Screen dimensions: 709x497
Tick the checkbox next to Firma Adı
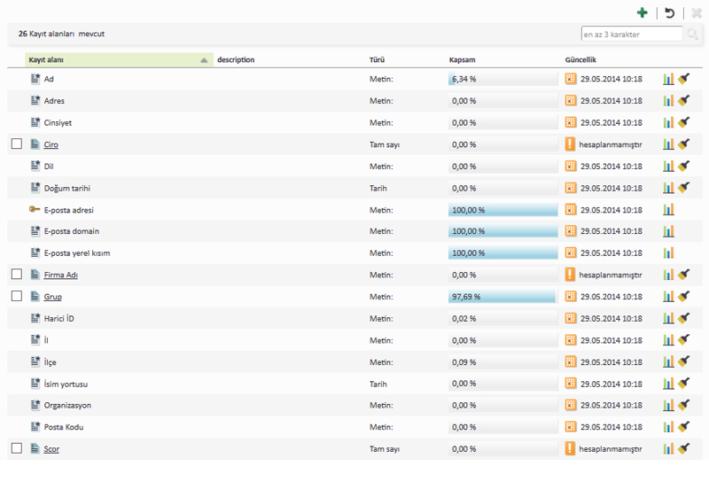pyautogui.click(x=17, y=275)
